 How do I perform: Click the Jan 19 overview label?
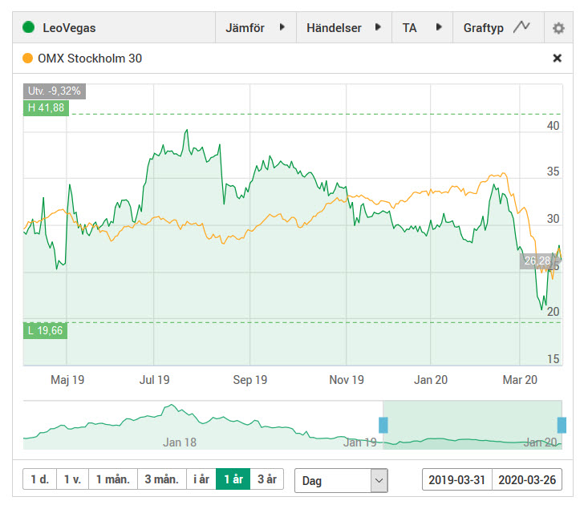point(360,442)
